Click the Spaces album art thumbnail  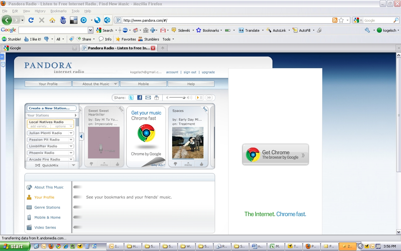pos(188,143)
